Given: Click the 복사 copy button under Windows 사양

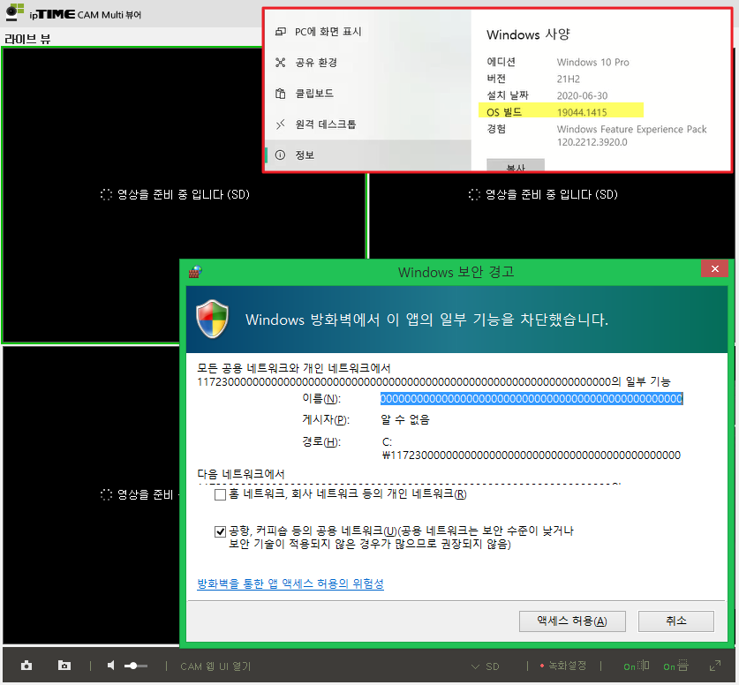Looking at the screenshot, I should 516,165.
